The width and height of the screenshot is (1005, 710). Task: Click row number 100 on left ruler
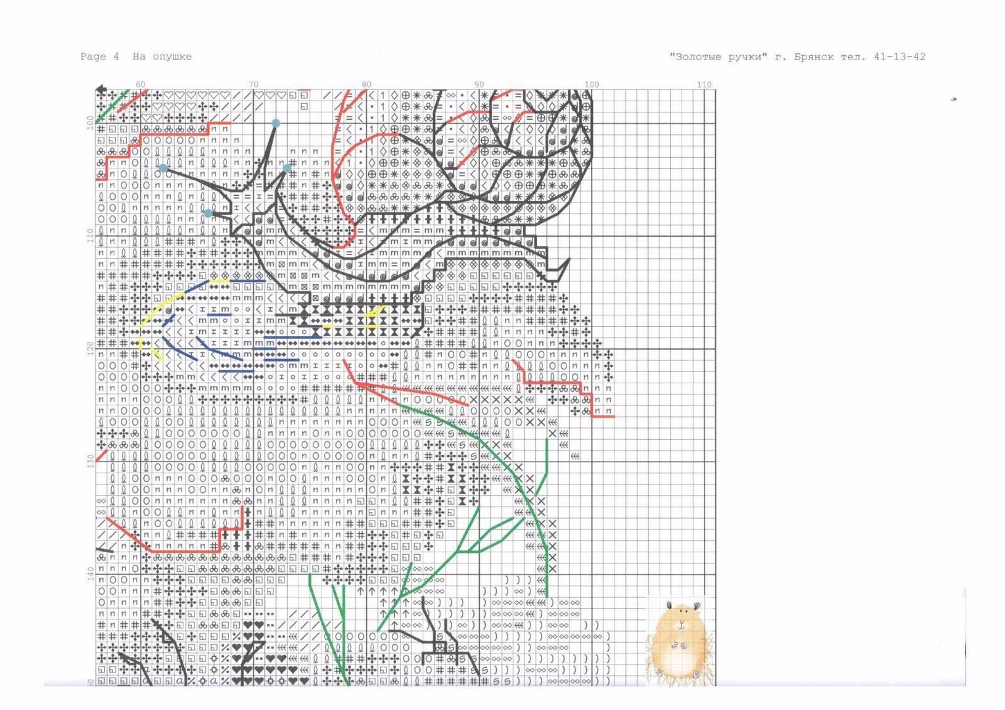pos(90,123)
